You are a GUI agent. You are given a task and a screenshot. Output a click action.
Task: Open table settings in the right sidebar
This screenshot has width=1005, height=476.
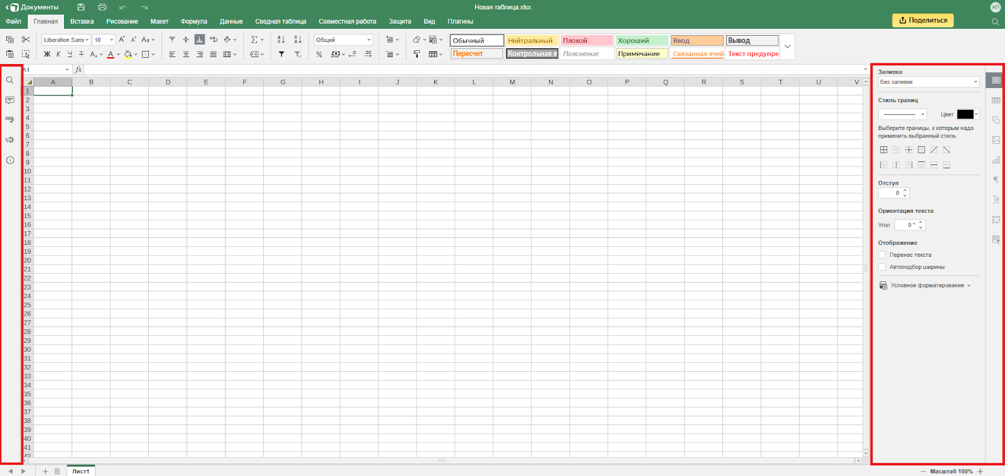pos(996,100)
